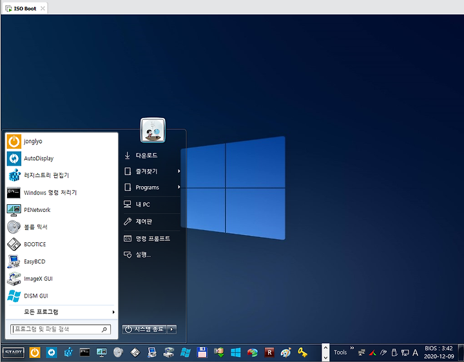Click DISM GUI Windows flag taskbar icon
The image size is (464, 362).
[x=186, y=352]
